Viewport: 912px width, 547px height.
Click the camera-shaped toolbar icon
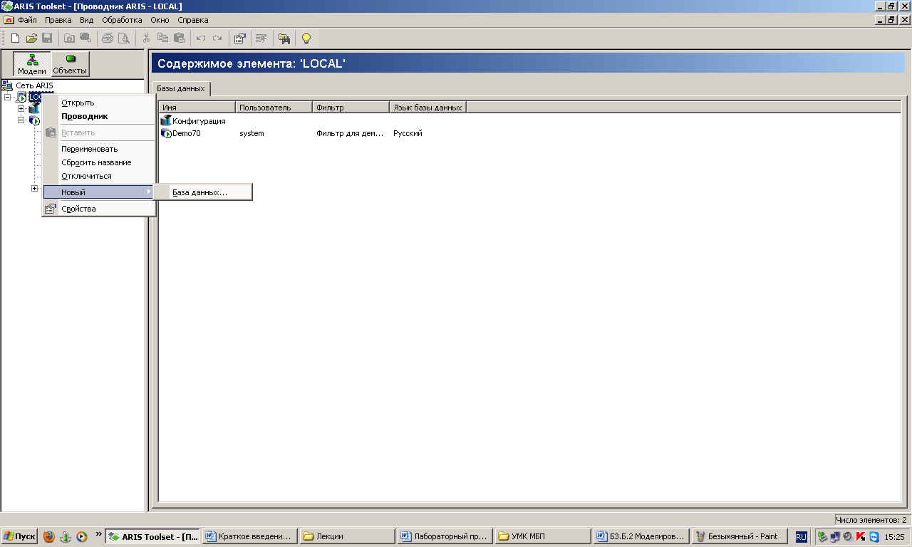tap(69, 38)
